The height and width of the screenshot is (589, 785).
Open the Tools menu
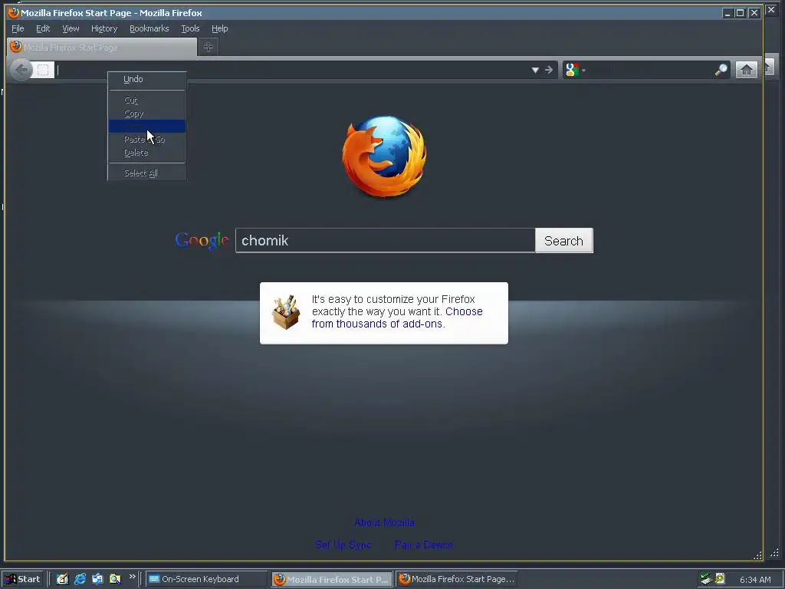(190, 28)
